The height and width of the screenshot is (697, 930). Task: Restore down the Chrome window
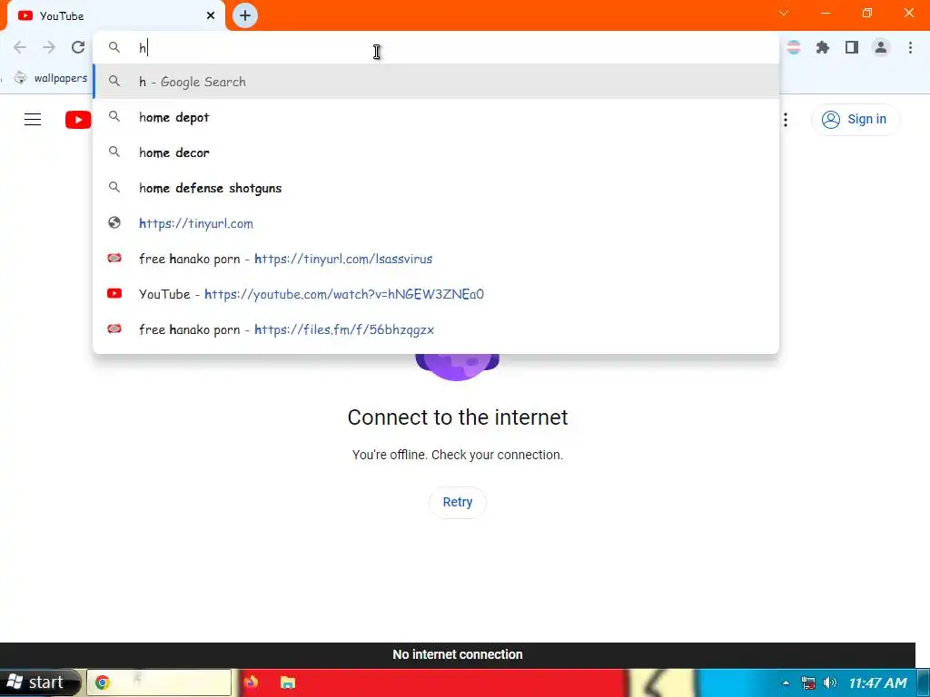[867, 13]
